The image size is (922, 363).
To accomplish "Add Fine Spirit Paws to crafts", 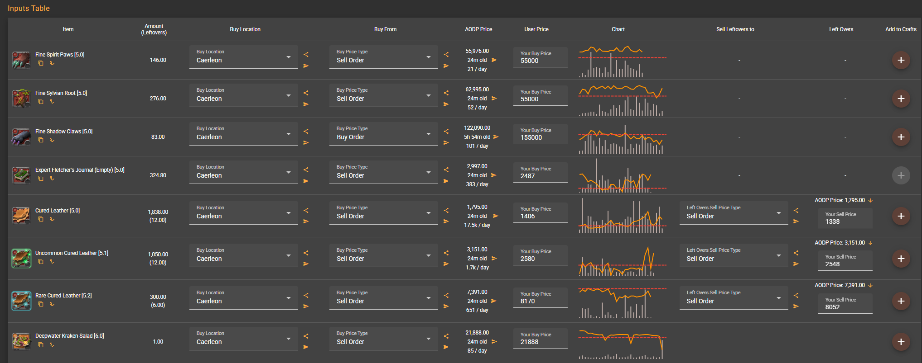I will point(901,60).
